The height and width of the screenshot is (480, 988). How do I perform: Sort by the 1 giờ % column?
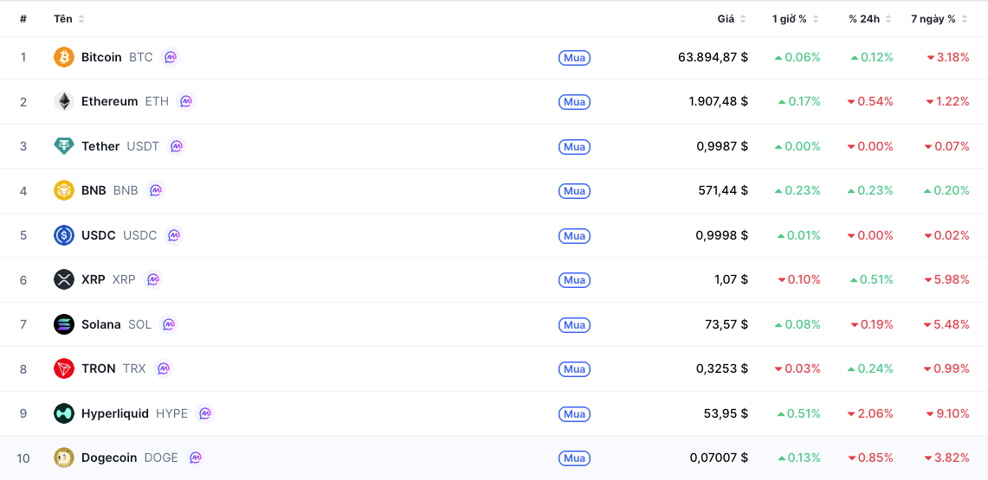(796, 19)
